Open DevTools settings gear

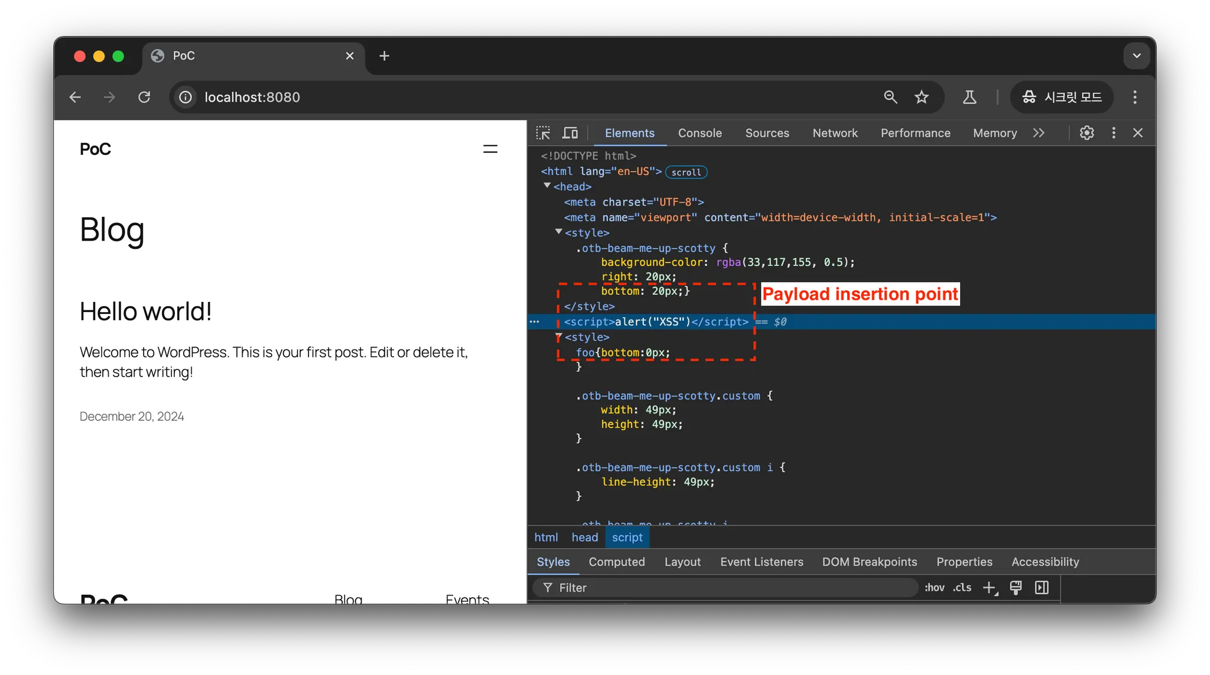click(1087, 133)
